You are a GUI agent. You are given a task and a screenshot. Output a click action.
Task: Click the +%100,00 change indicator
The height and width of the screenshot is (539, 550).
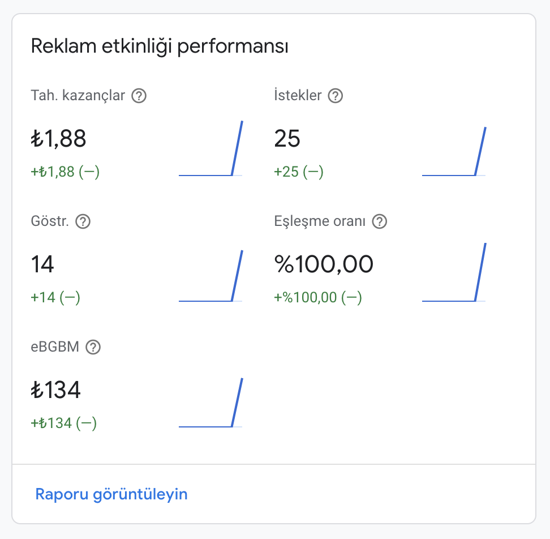[x=318, y=298]
